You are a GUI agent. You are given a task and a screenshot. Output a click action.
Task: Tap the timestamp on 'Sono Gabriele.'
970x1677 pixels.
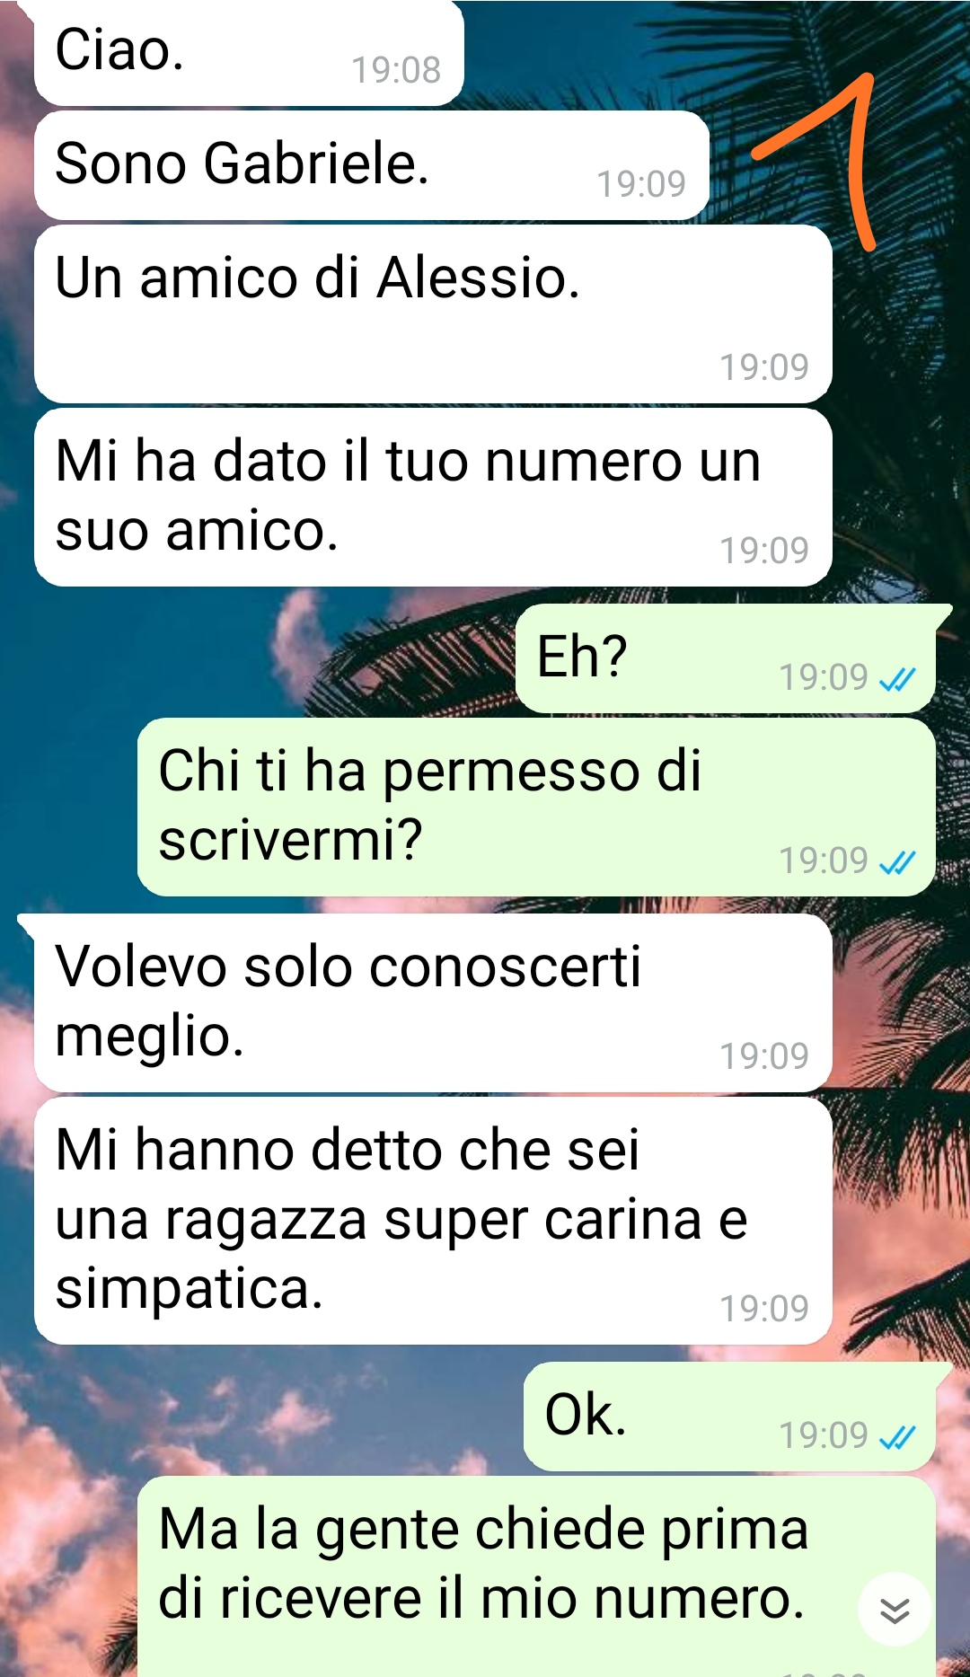point(641,184)
